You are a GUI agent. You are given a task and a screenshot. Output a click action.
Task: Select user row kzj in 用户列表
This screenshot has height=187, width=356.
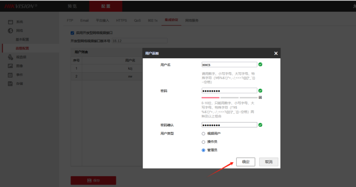point(106,69)
